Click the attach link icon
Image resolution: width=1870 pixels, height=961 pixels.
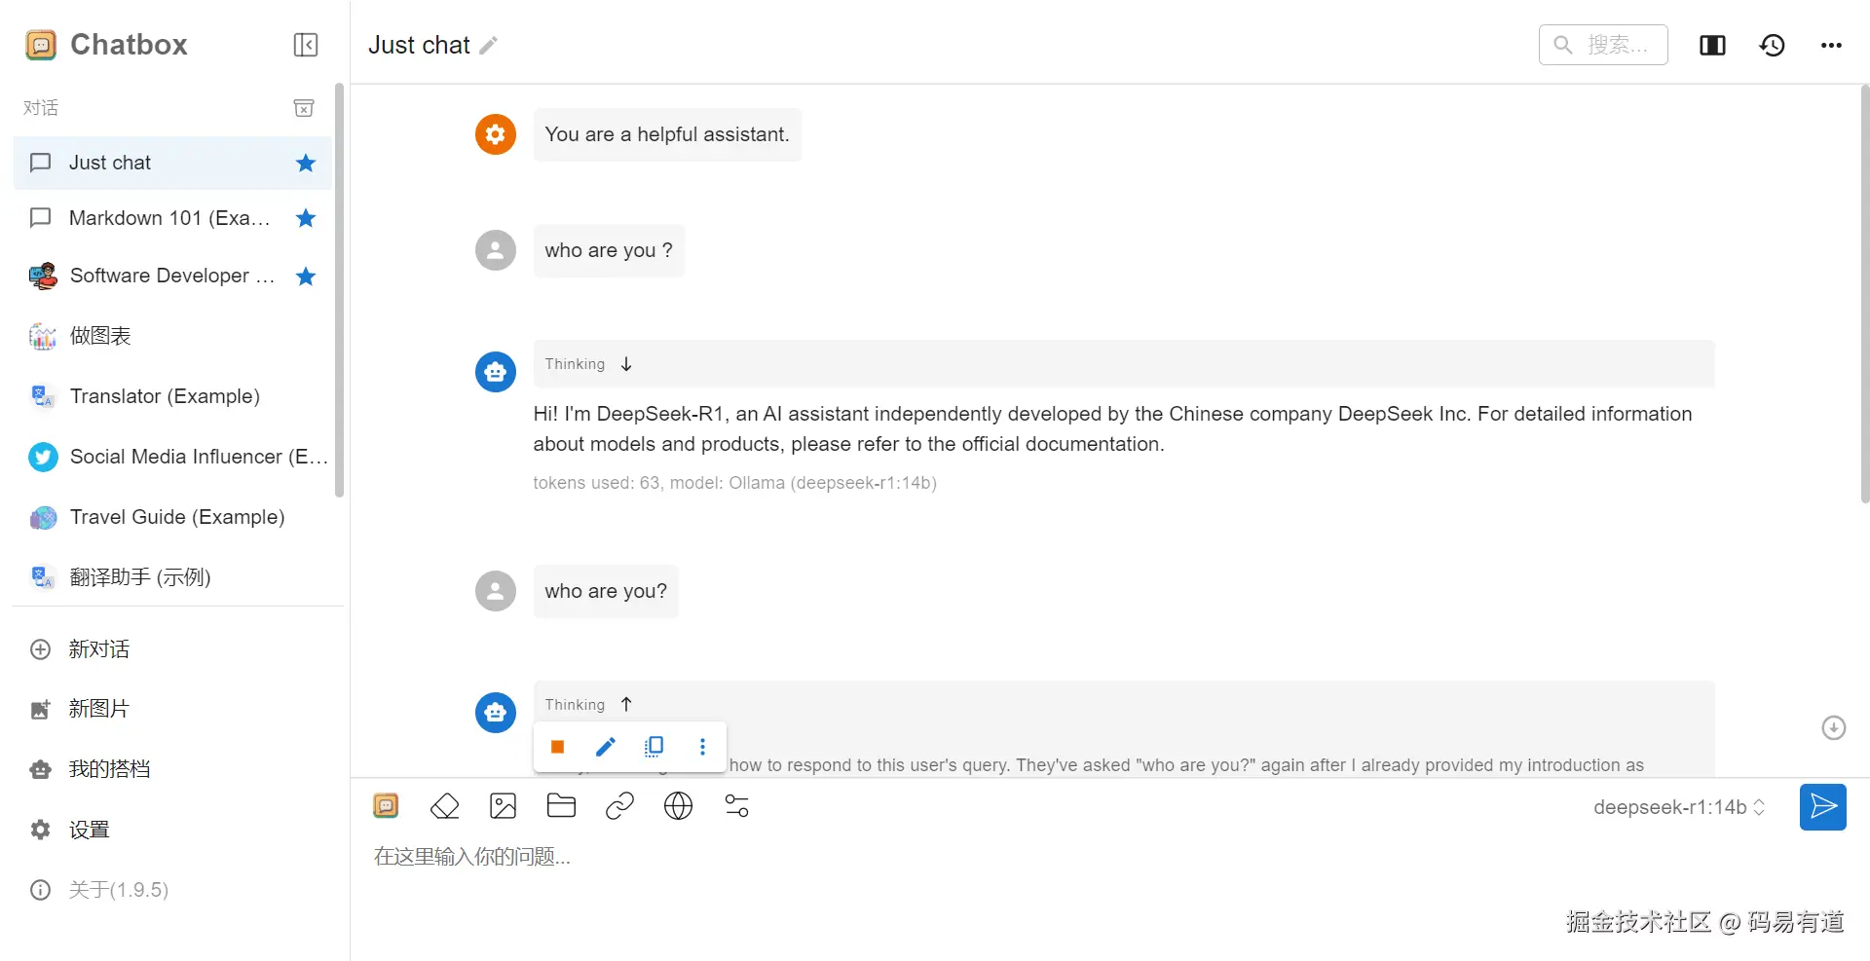click(x=619, y=806)
